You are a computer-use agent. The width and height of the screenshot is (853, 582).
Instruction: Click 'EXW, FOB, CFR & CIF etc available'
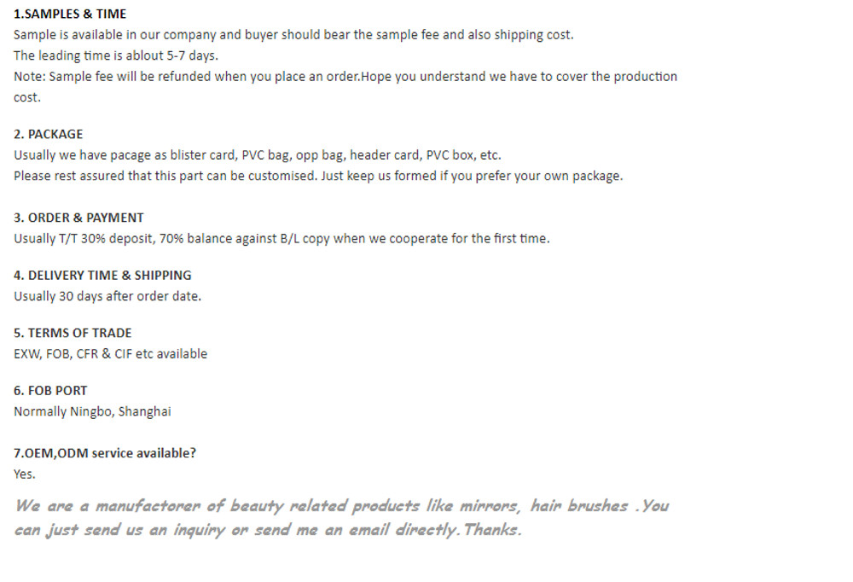(x=110, y=354)
